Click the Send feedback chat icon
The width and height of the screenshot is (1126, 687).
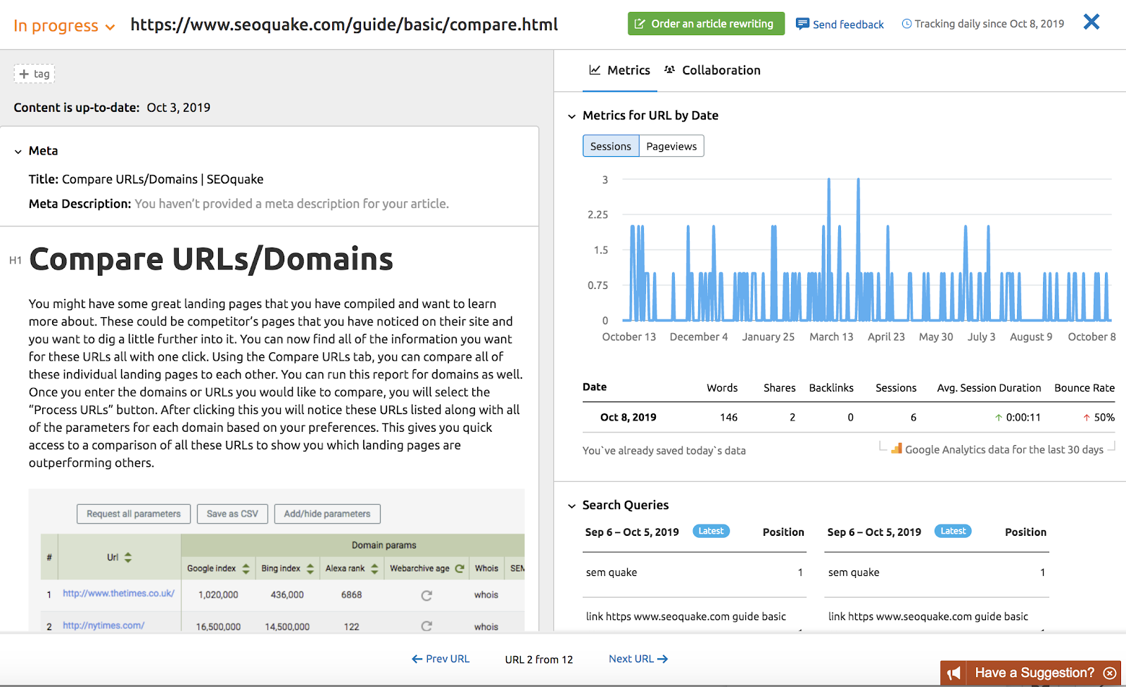click(x=802, y=24)
